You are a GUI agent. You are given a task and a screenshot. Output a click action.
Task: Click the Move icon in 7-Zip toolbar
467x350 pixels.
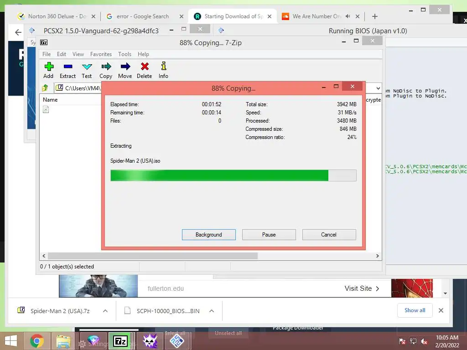125,67
